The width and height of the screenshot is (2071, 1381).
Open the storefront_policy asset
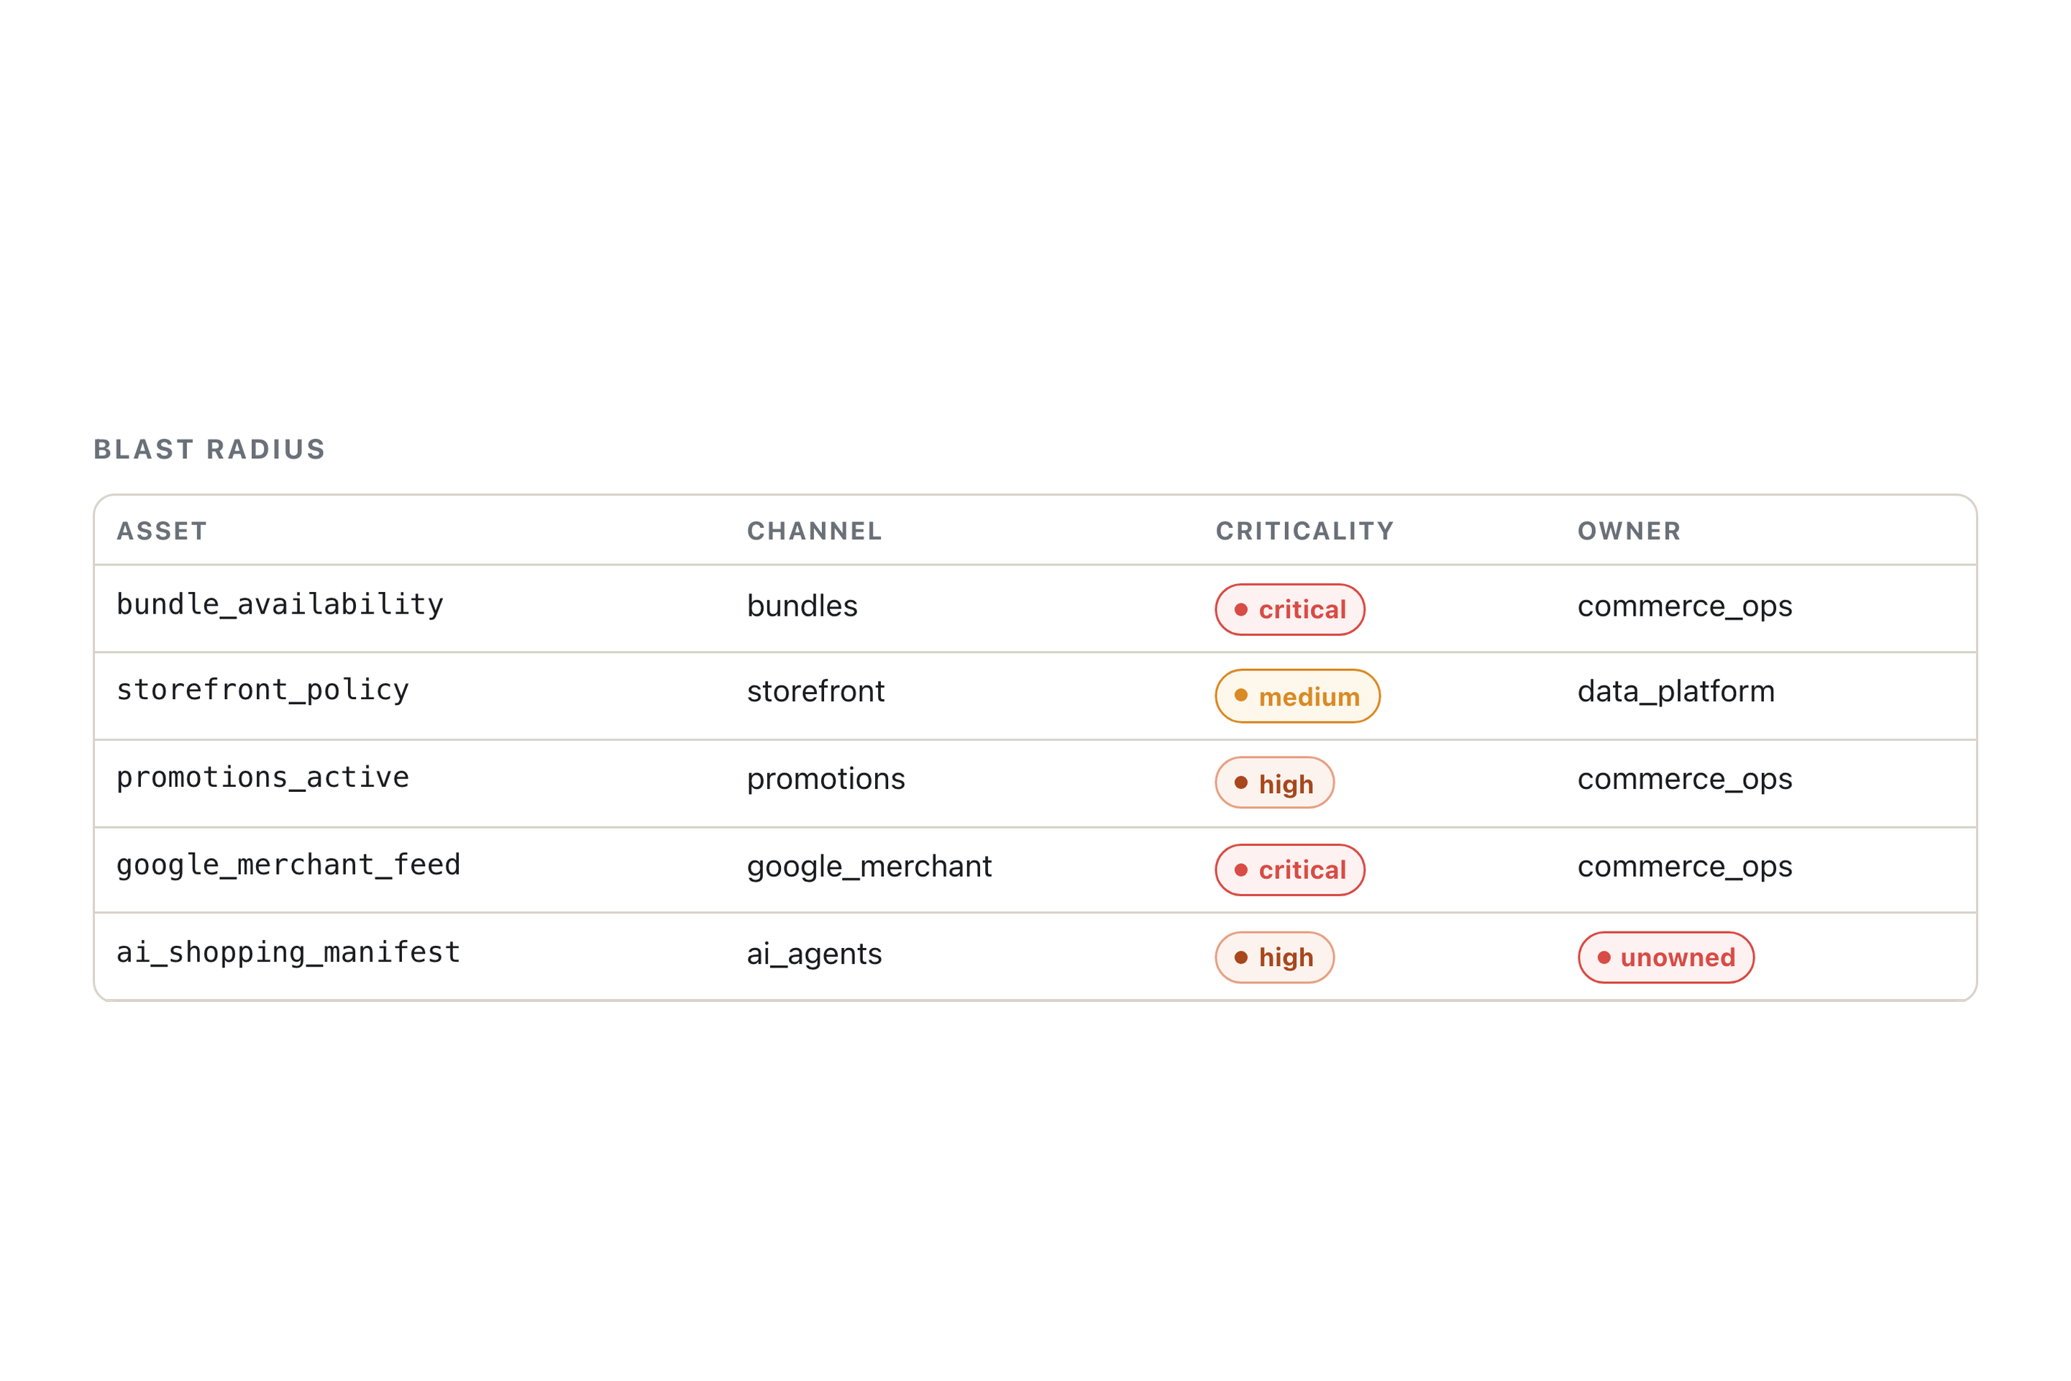(262, 690)
